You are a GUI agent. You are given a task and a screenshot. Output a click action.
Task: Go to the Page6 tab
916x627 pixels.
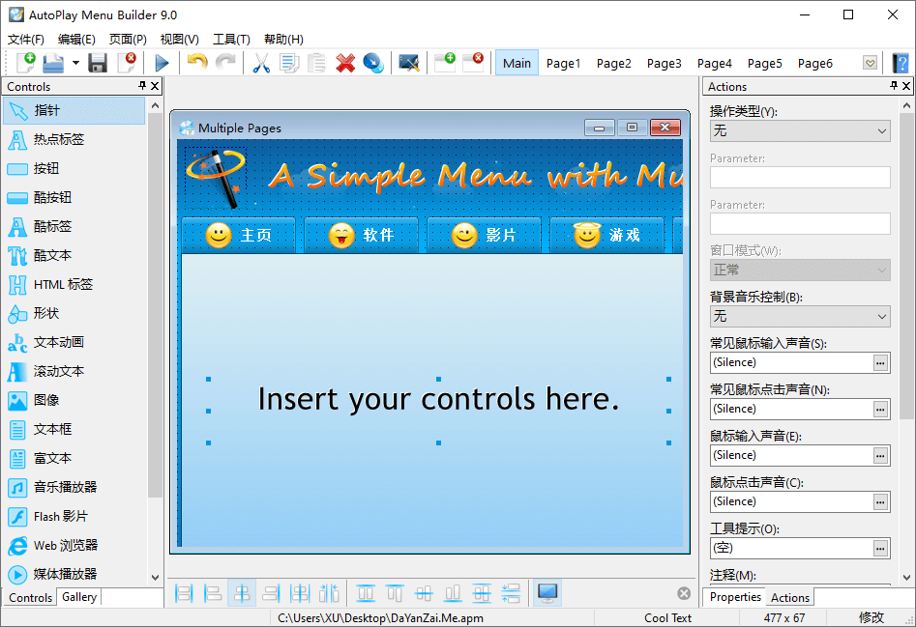(815, 63)
